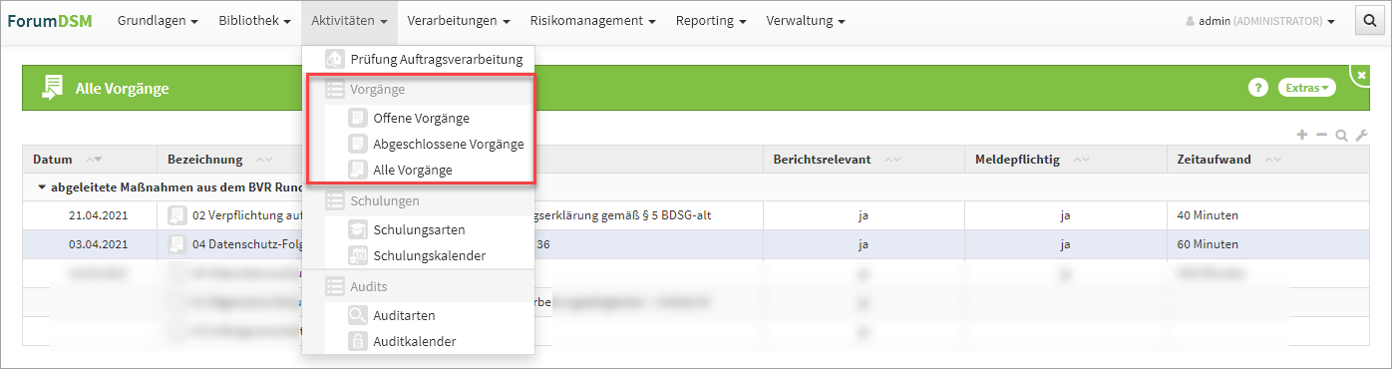Click the Prüfung Auftragsverarbeitung menu icon
Viewport: 1392px width, 369px height.
pyautogui.click(x=335, y=59)
